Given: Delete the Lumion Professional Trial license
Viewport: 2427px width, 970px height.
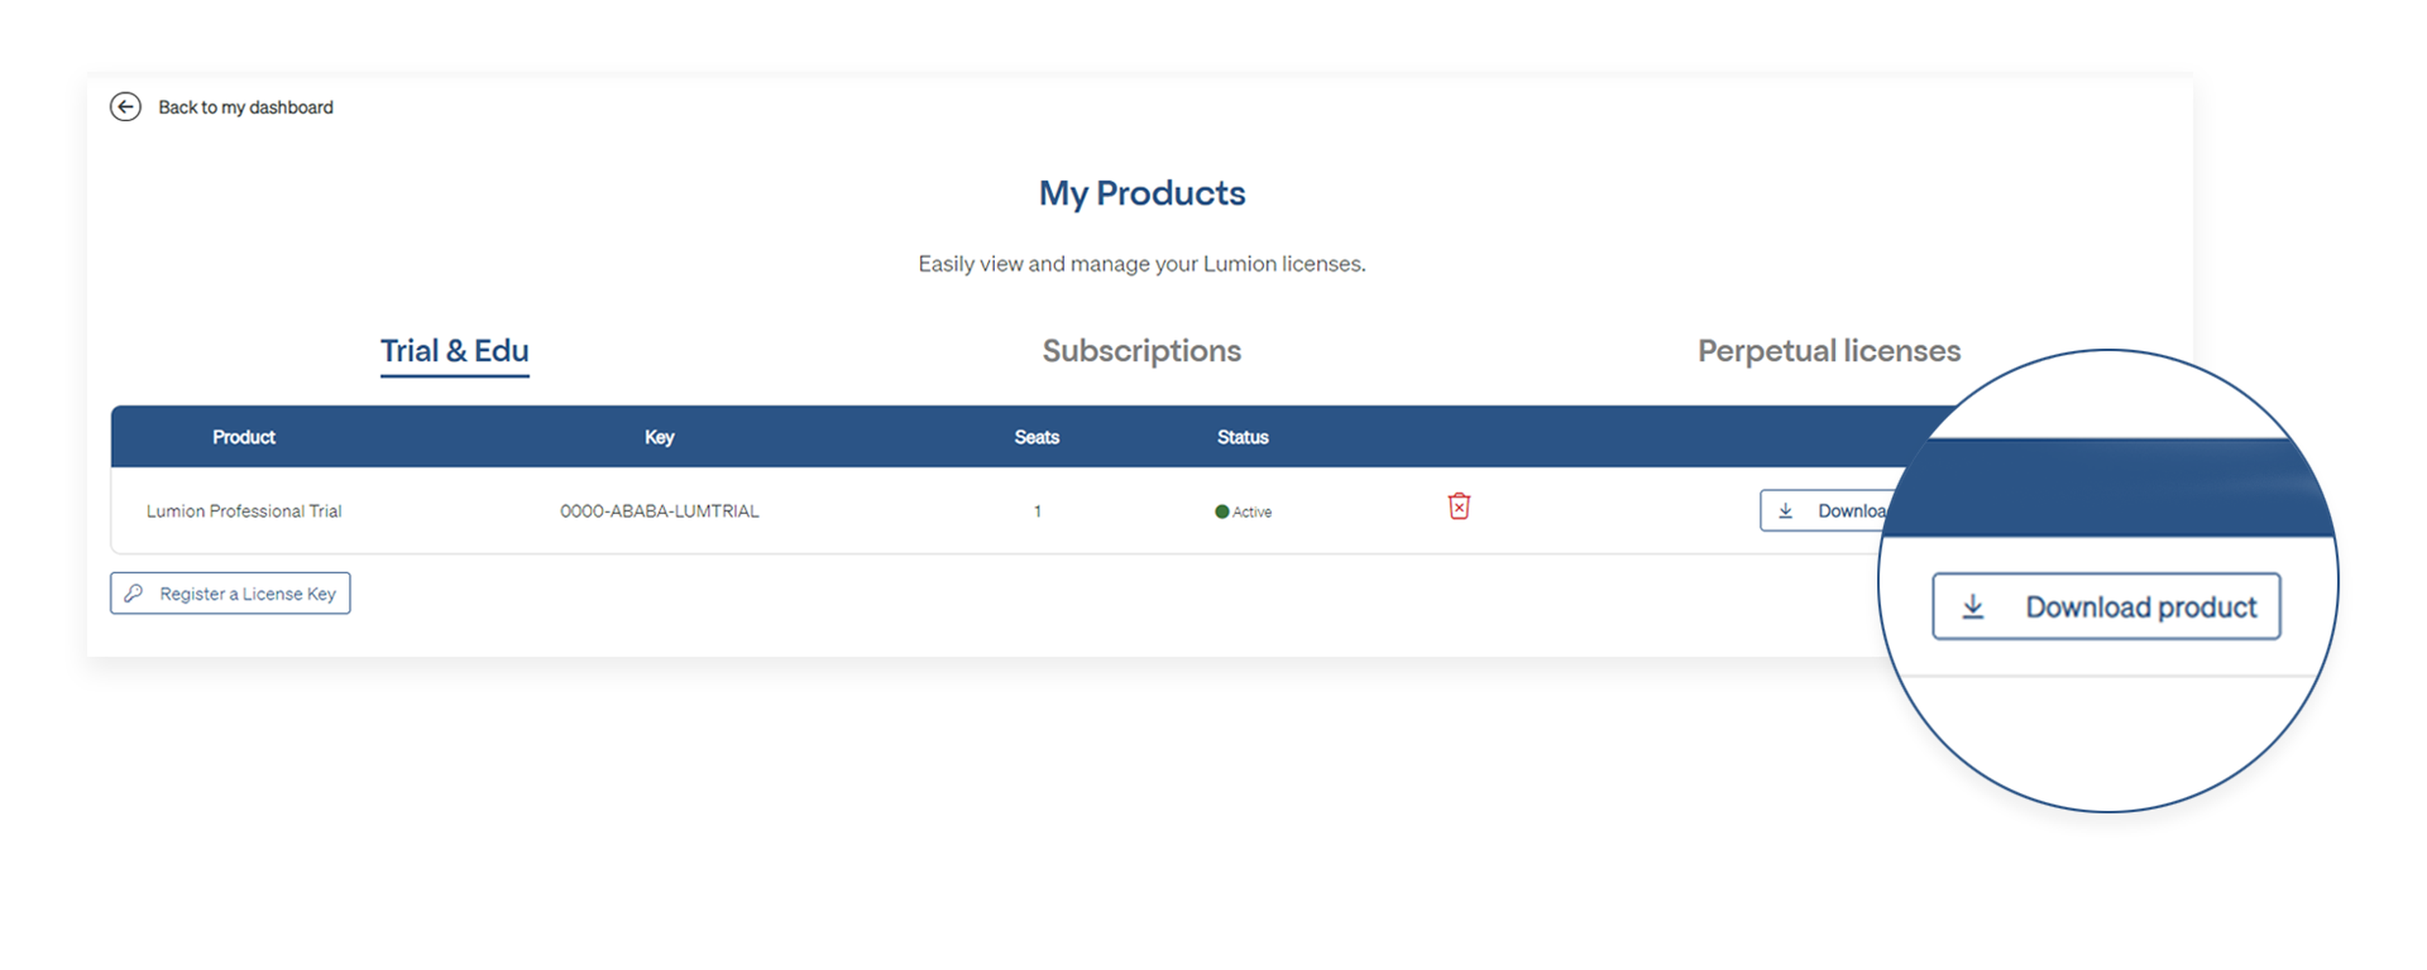Looking at the screenshot, I should click(1459, 507).
